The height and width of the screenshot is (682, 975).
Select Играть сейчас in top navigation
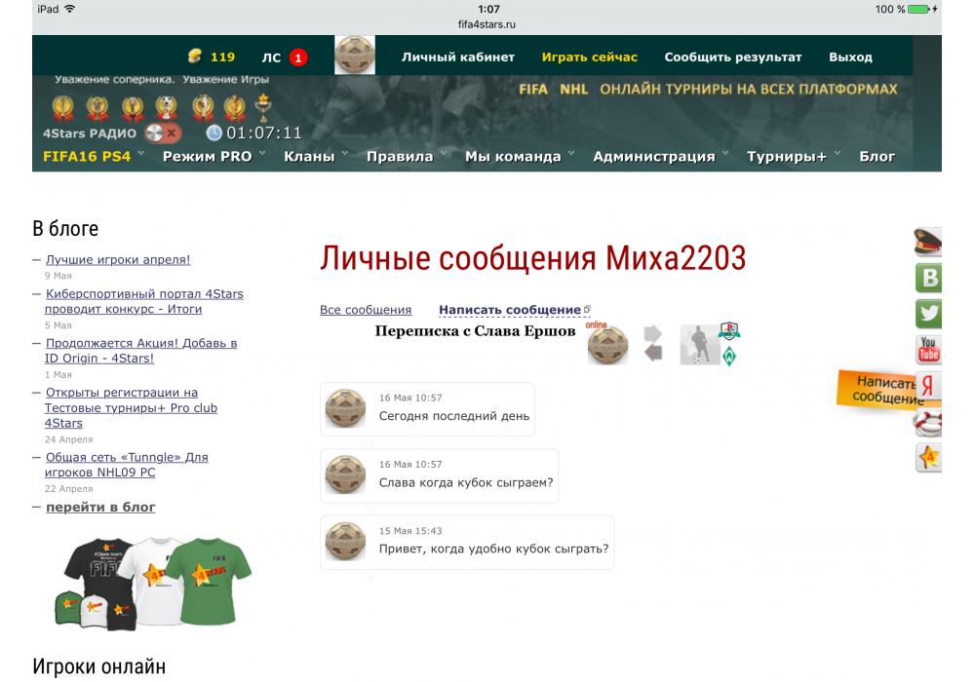coord(589,57)
